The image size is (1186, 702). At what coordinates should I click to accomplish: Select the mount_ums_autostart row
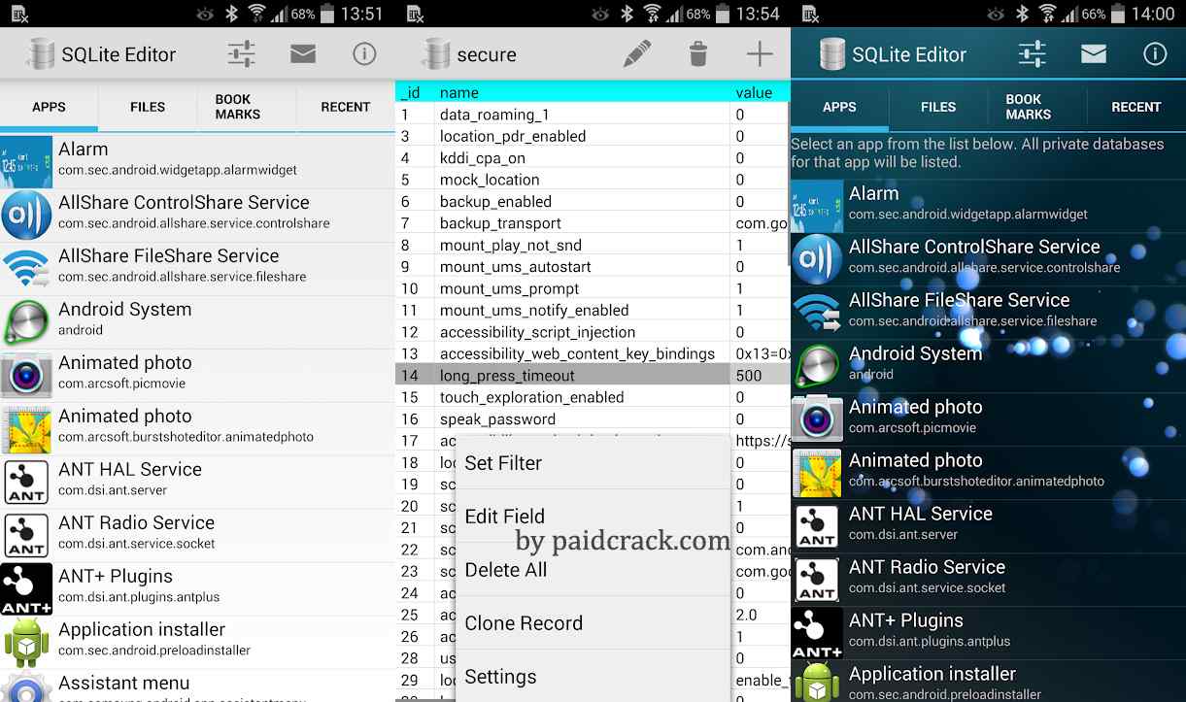click(593, 266)
